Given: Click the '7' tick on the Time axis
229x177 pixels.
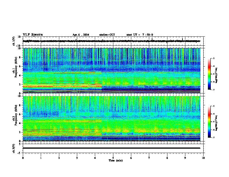Looking at the screenshot, I should coord(149,158).
